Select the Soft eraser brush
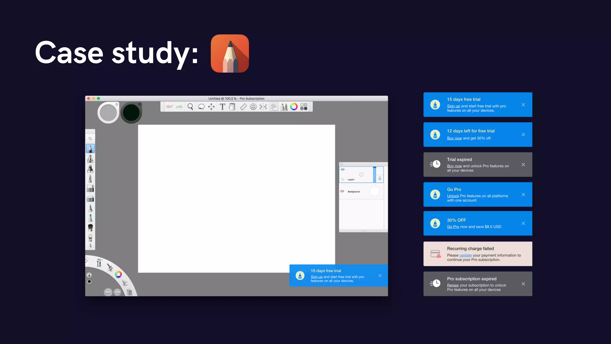 coord(90,199)
